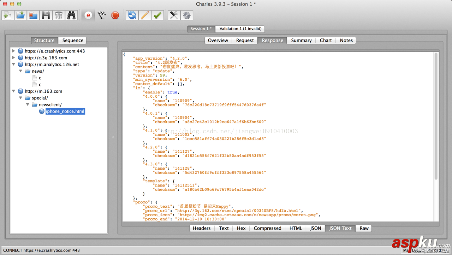Click the CONNECT status bar message
The width and height of the screenshot is (452, 255).
[41, 250]
